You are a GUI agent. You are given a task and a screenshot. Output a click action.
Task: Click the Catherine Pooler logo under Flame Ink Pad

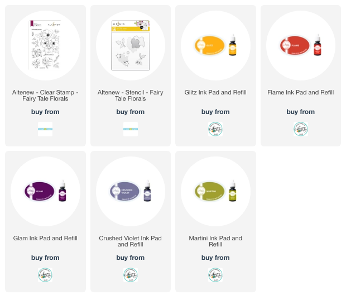301,129
